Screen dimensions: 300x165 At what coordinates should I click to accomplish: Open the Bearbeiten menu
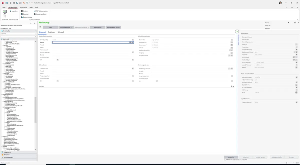pos(23,7)
